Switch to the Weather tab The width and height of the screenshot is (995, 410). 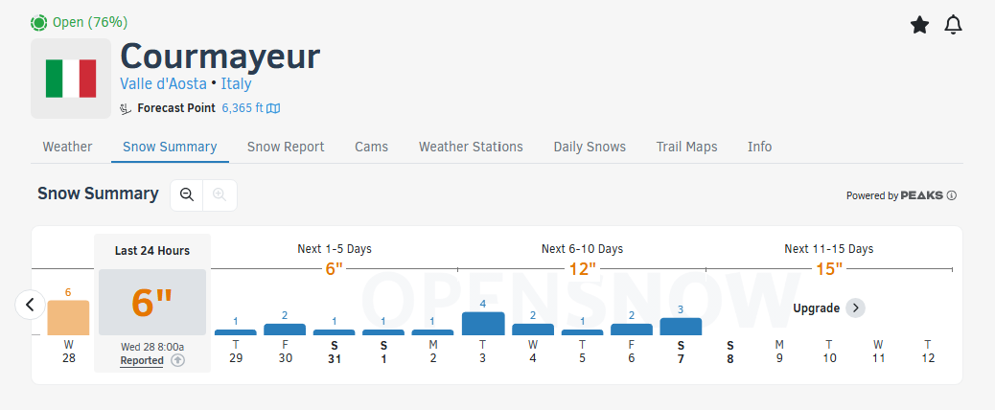(67, 147)
